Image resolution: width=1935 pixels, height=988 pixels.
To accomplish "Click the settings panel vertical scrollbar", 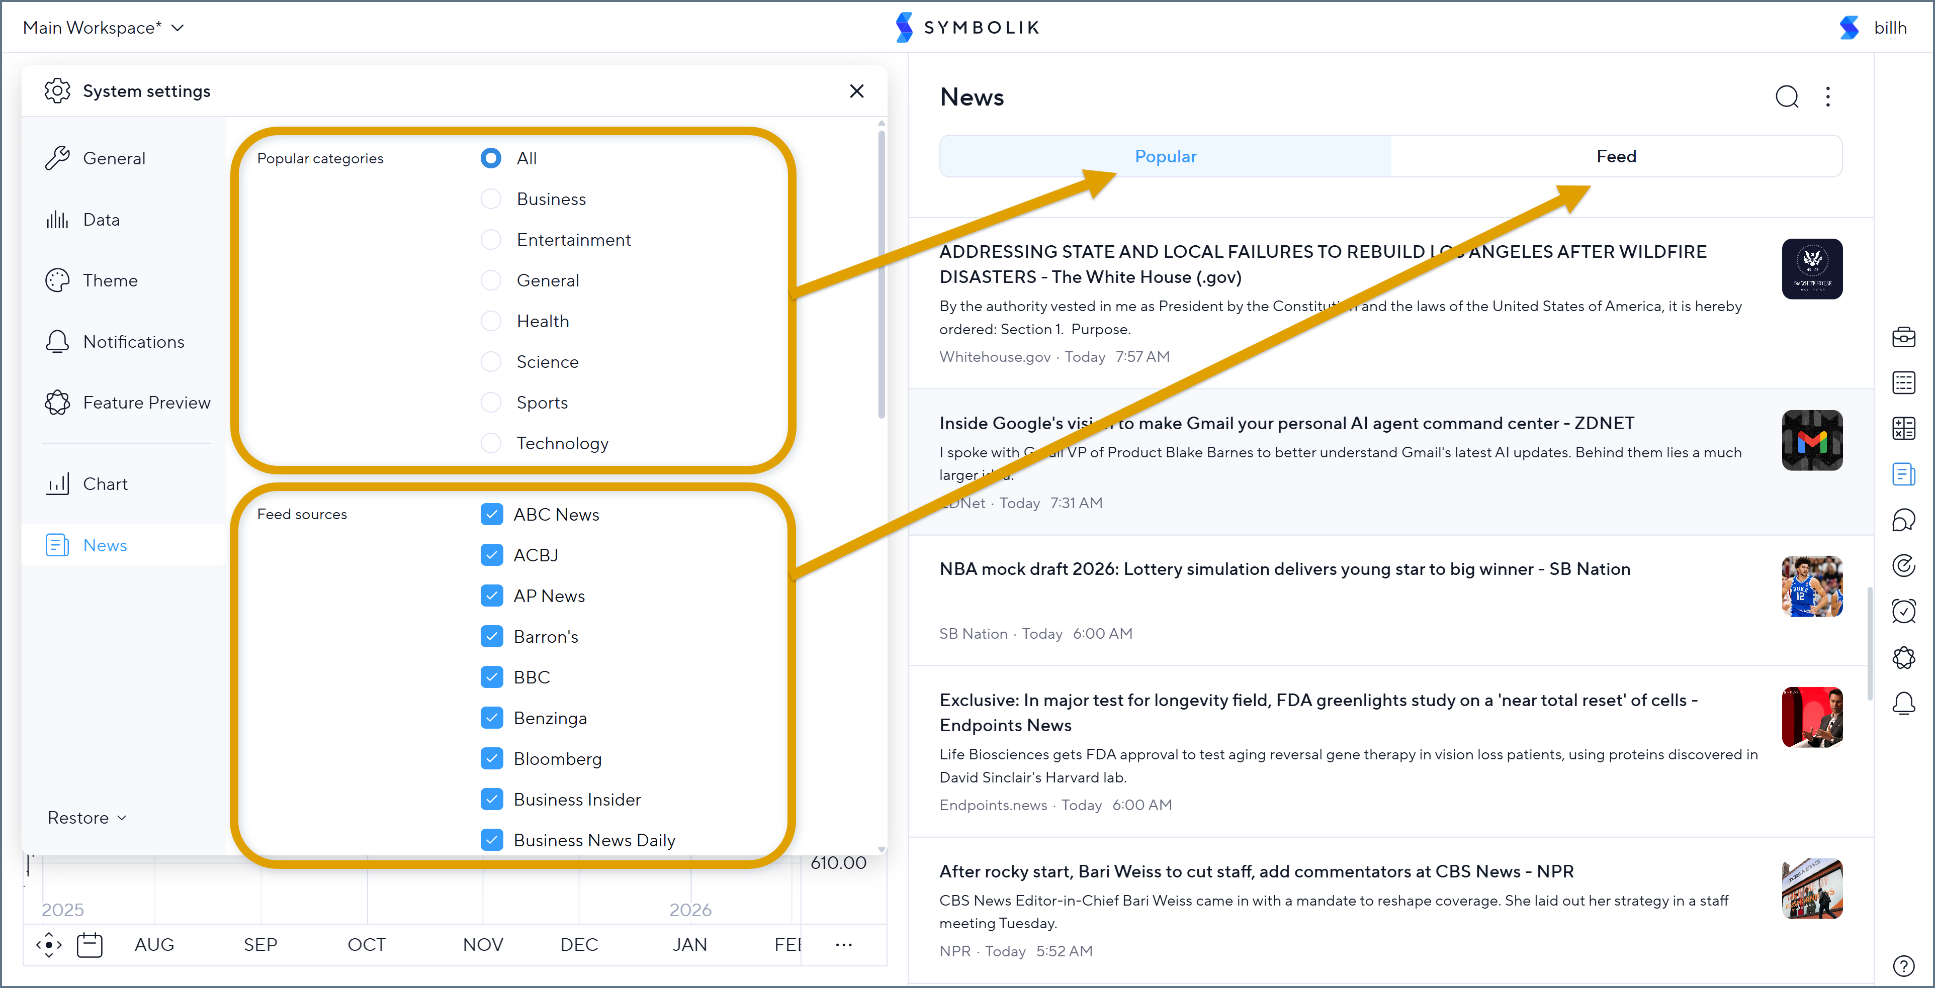I will click(881, 274).
